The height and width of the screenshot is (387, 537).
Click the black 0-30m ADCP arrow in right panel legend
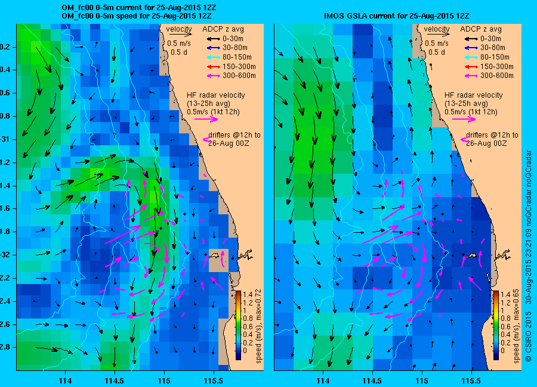click(471, 39)
